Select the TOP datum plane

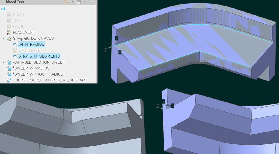tap(16, 20)
